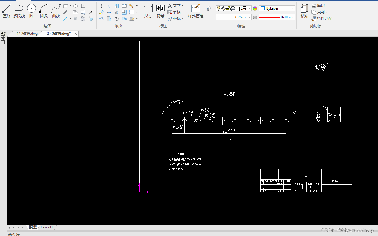Toggle layer plot printer icon

point(233,8)
